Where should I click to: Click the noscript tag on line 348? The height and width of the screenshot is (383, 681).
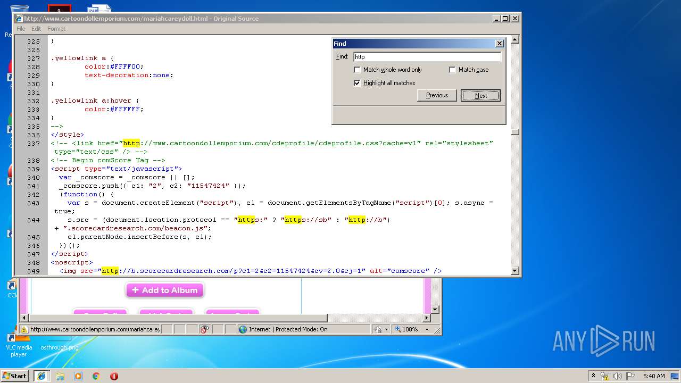coord(72,262)
